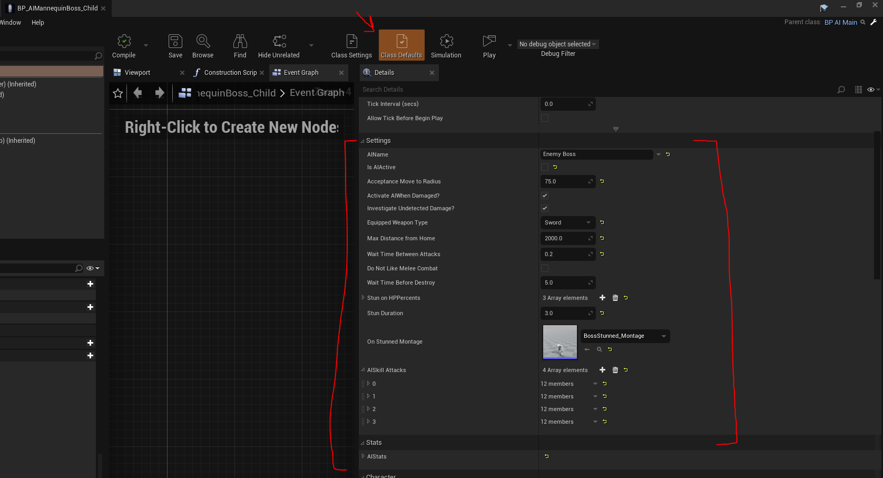Save the blueprint with Save icon
The image size is (883, 478).
(x=175, y=46)
